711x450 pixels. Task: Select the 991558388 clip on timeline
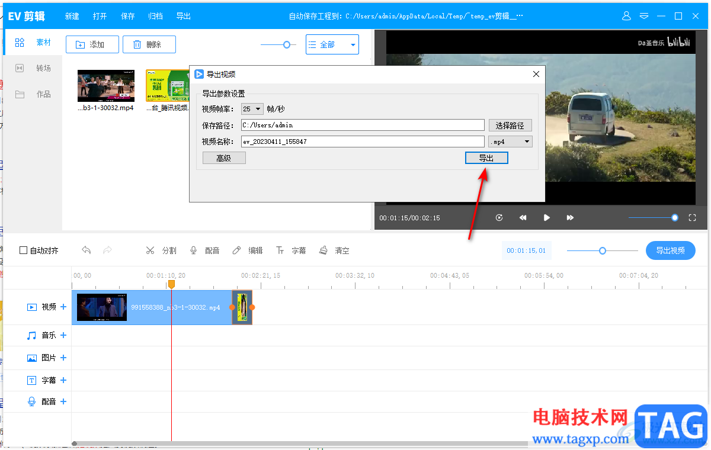click(x=152, y=307)
